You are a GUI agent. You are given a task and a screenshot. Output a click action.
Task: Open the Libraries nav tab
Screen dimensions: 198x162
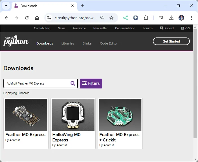point(68,43)
